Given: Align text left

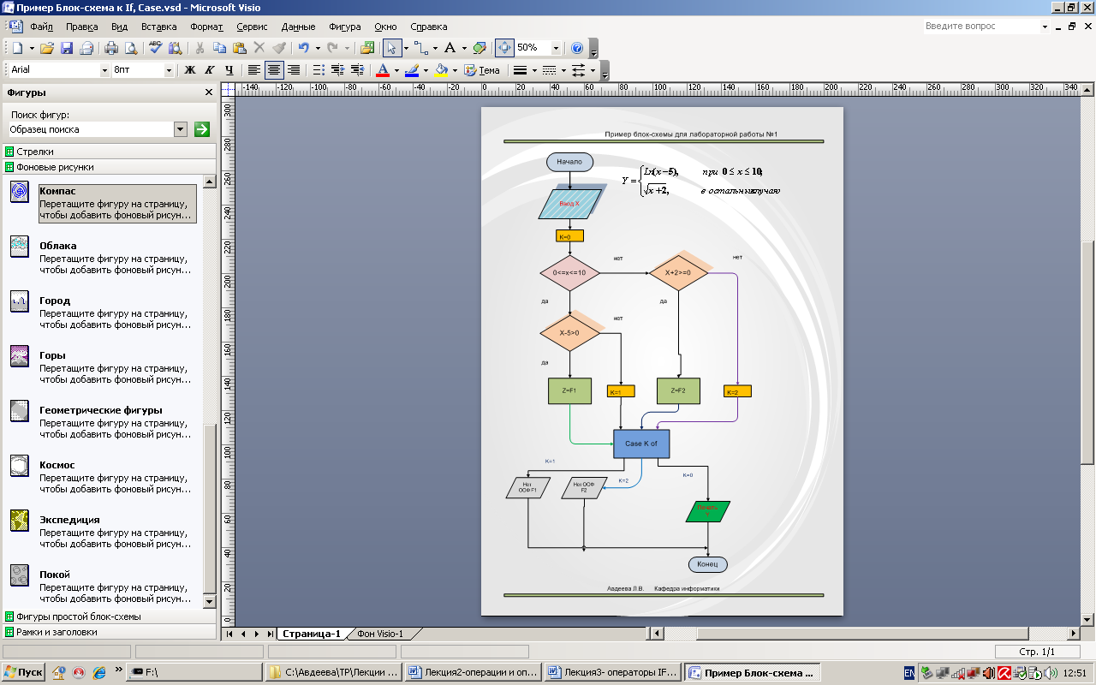Looking at the screenshot, I should tap(254, 70).
